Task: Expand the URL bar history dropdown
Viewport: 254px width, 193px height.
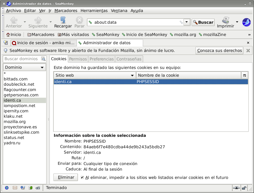Action: coord(187,22)
